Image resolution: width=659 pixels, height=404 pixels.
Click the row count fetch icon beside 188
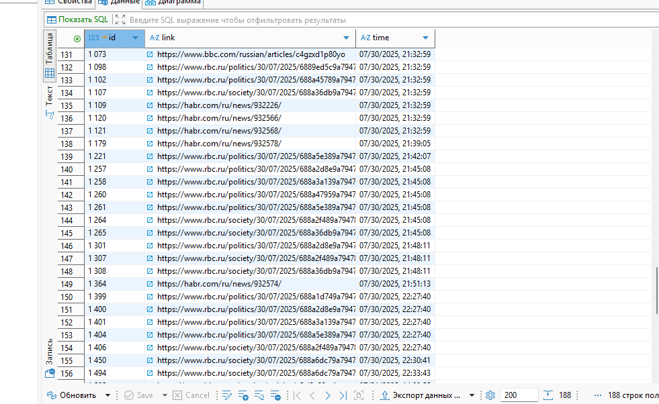pos(548,395)
